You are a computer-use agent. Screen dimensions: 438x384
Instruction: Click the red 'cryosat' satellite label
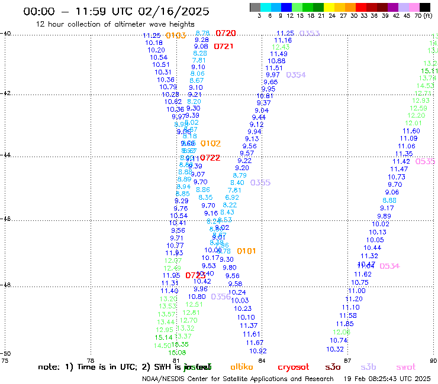point(294,367)
